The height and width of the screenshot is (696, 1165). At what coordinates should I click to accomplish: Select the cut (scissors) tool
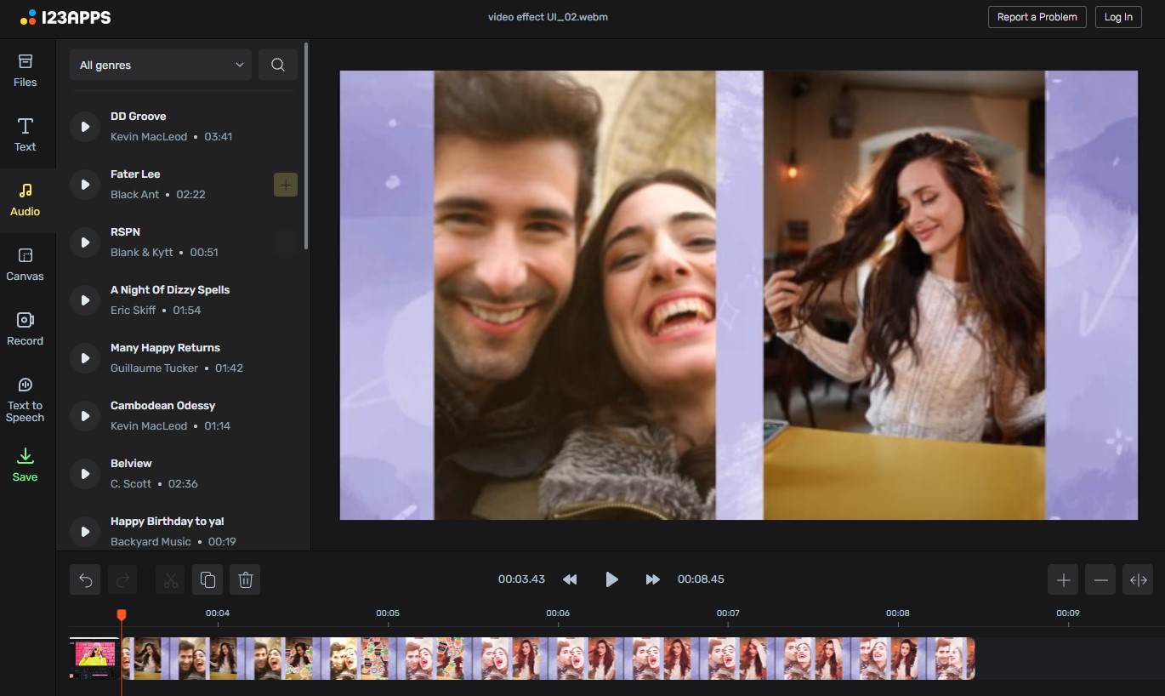[x=169, y=579]
